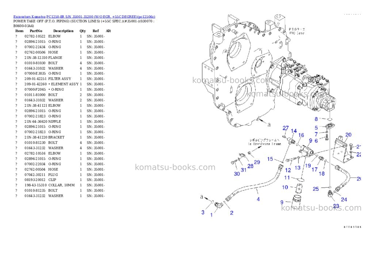
Task: Click the Qty column header
Action: pyautogui.click(x=83, y=31)
